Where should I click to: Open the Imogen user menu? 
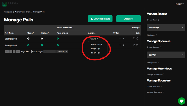(179, 4)
